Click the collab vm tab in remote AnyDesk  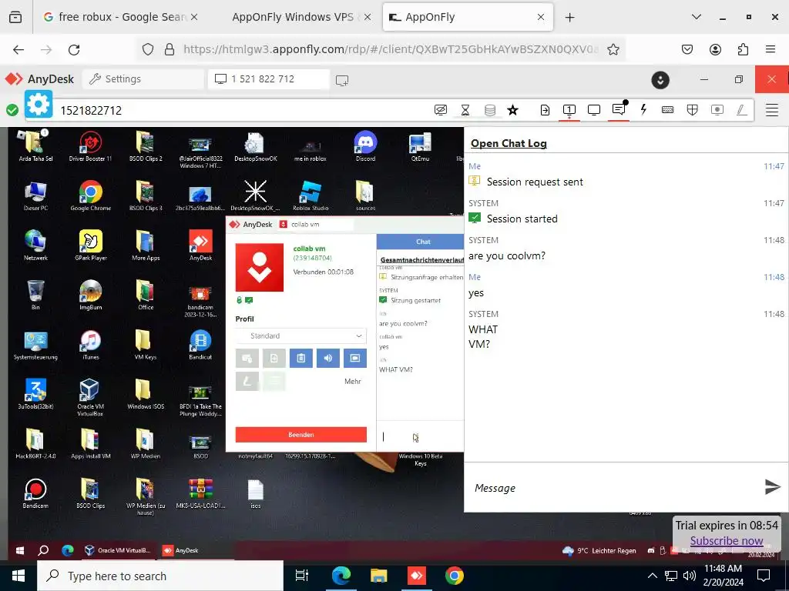[314, 225]
